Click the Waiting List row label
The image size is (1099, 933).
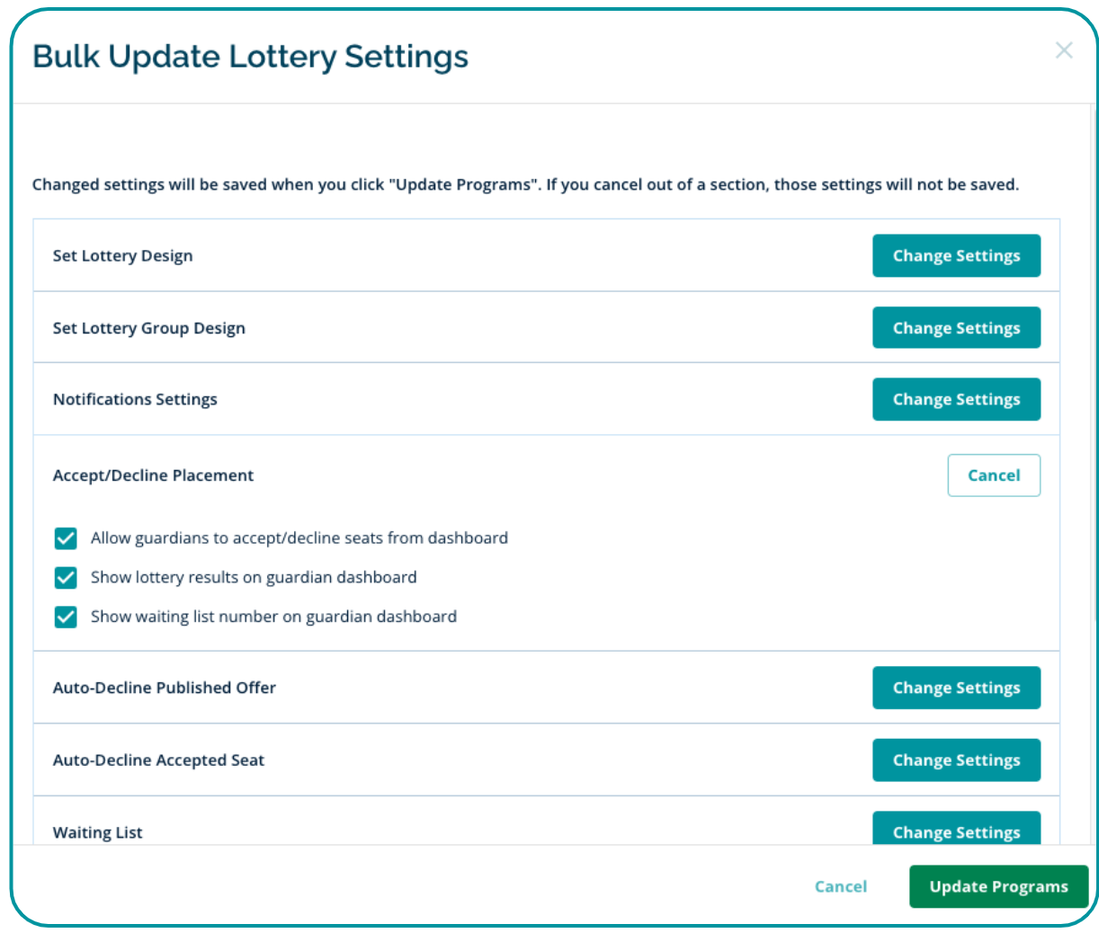point(97,832)
